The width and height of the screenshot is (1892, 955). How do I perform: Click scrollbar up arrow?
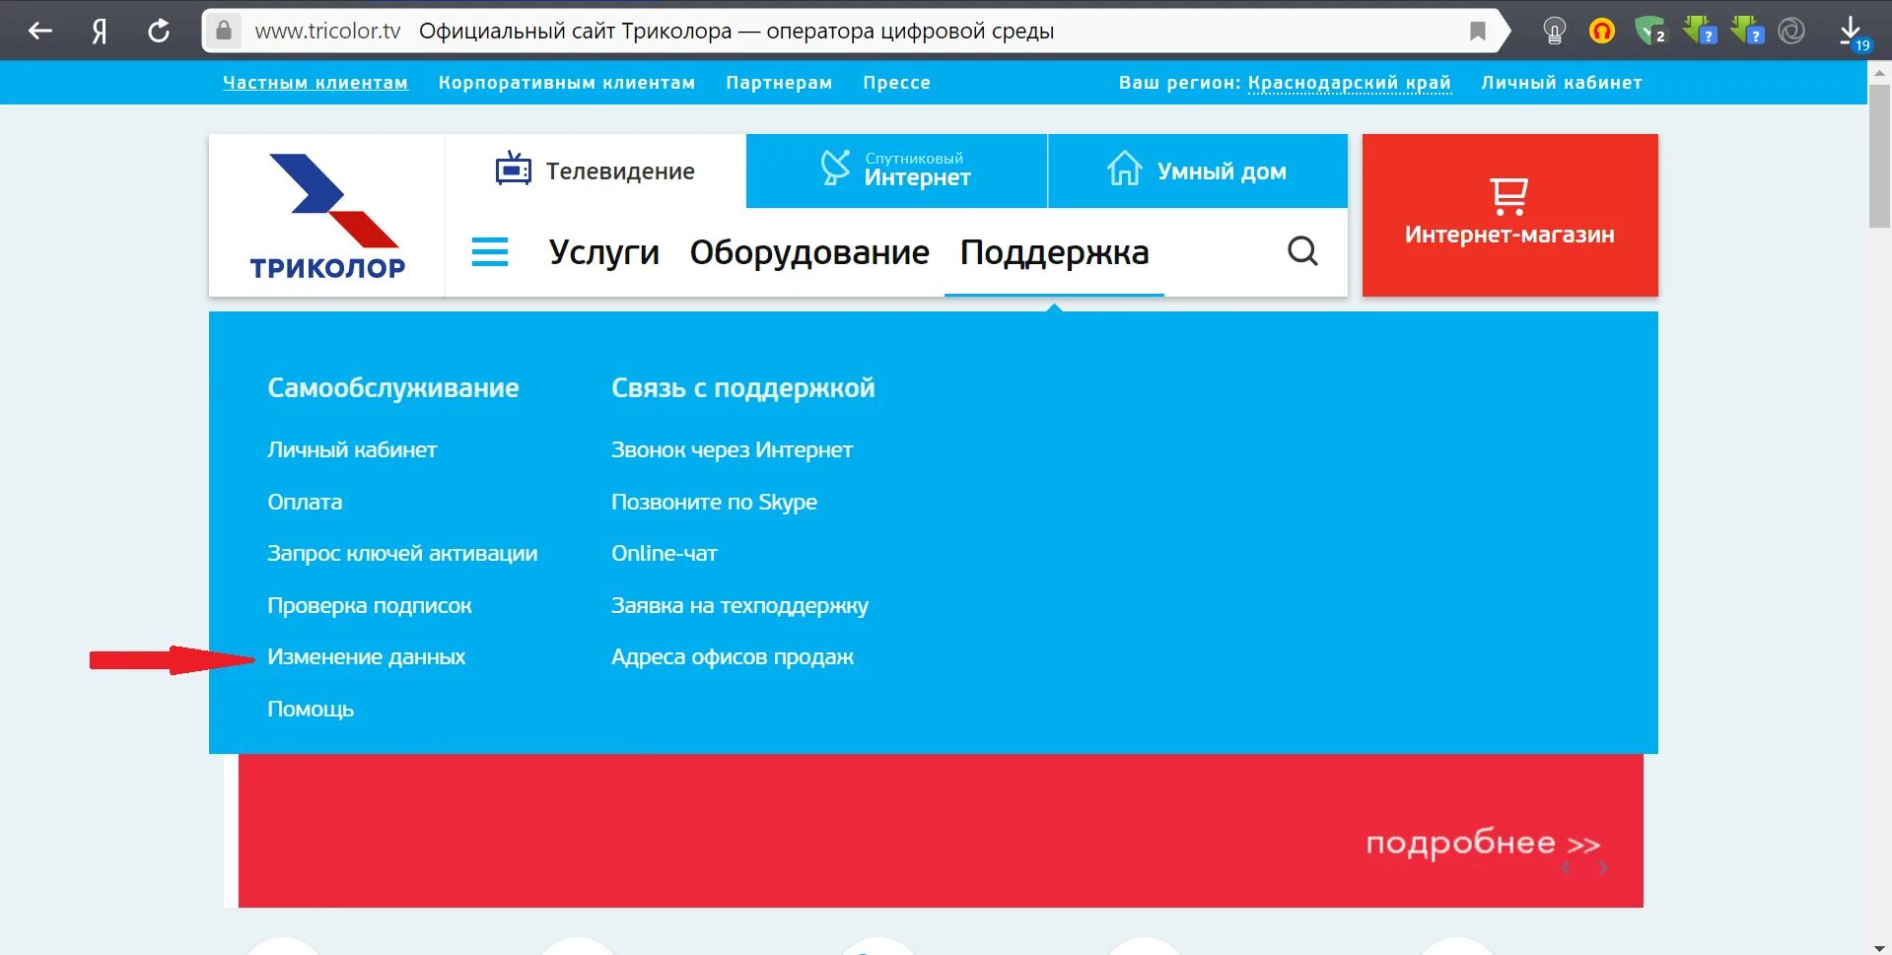coord(1879,72)
